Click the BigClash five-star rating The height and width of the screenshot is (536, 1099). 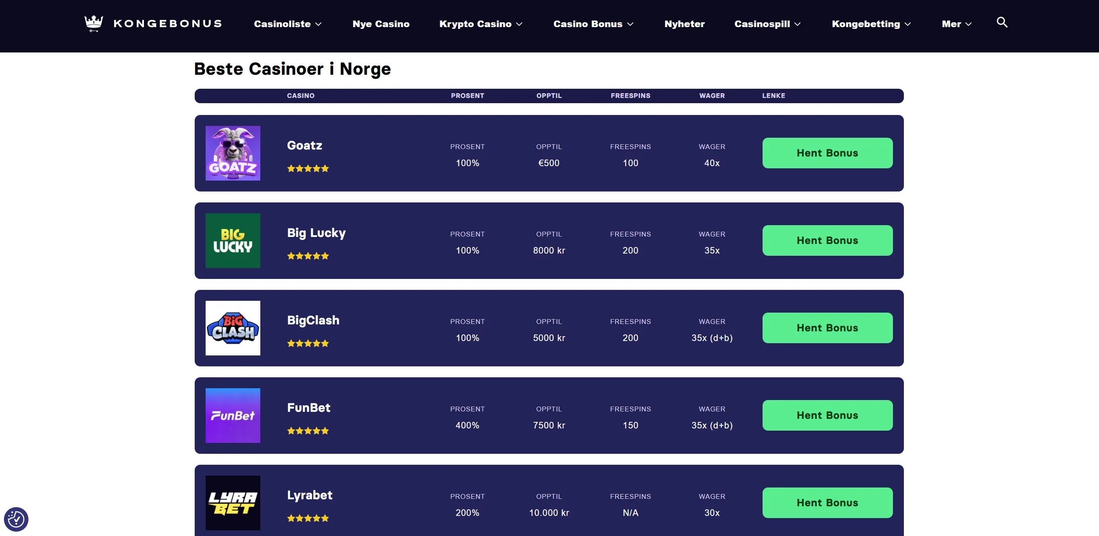coord(308,344)
